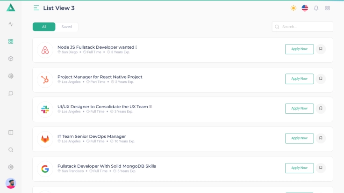Bookmark the Node JS Fullstack Developer job

(321, 49)
